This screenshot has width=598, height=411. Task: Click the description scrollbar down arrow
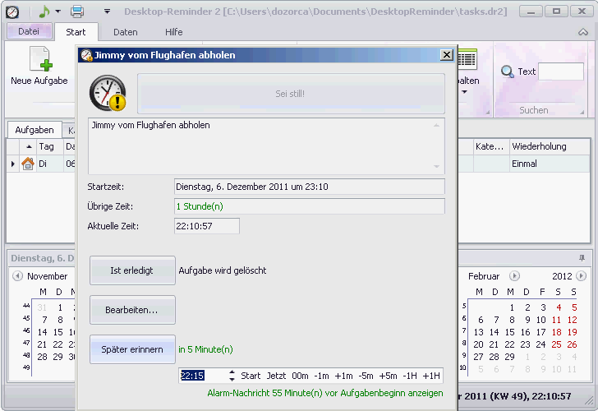(x=437, y=166)
